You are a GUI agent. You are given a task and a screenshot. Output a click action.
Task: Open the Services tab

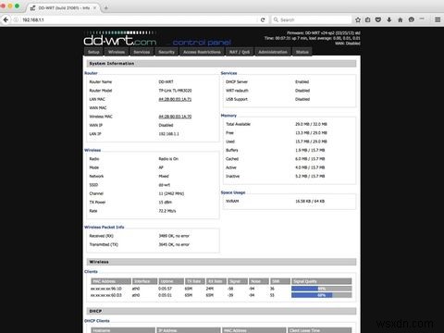[x=142, y=52]
